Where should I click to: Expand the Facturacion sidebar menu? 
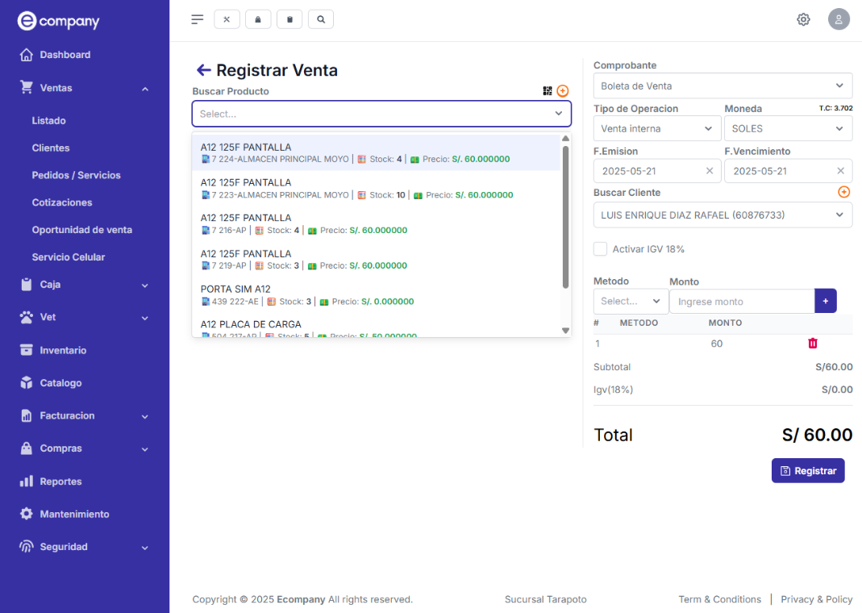click(x=85, y=416)
